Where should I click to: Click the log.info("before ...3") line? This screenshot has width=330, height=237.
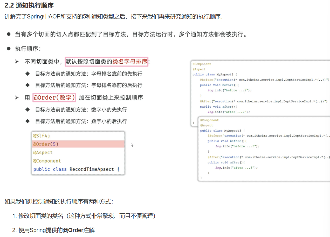[x=237, y=146]
